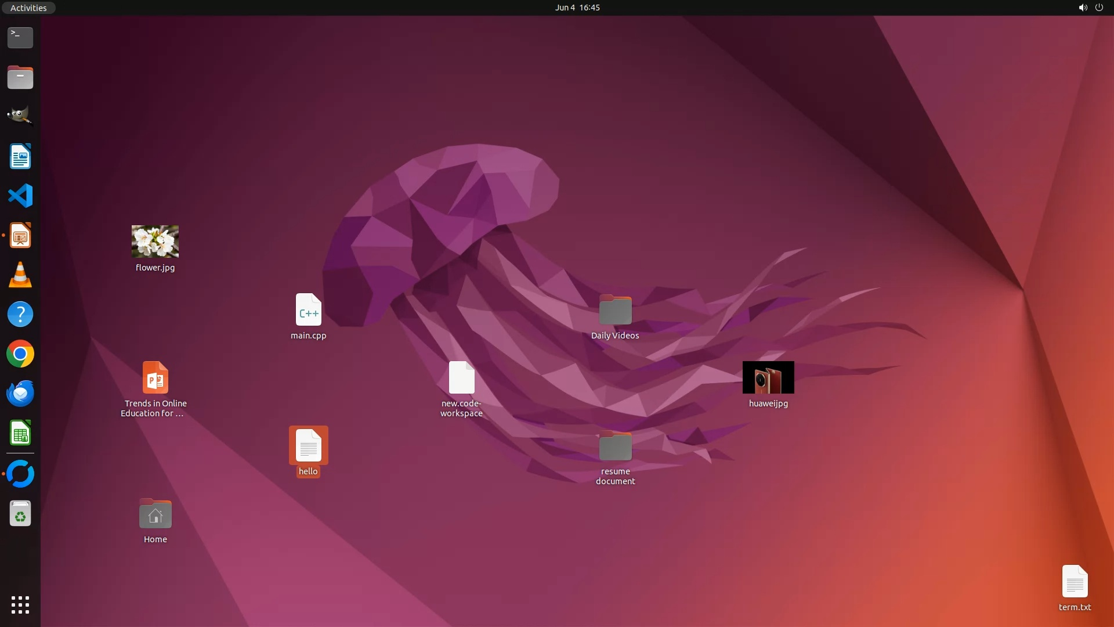Open the clock and calendar menu

[x=577, y=8]
